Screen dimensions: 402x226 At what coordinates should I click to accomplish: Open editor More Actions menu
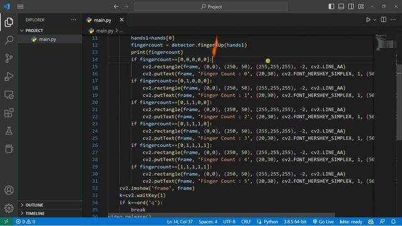point(393,19)
